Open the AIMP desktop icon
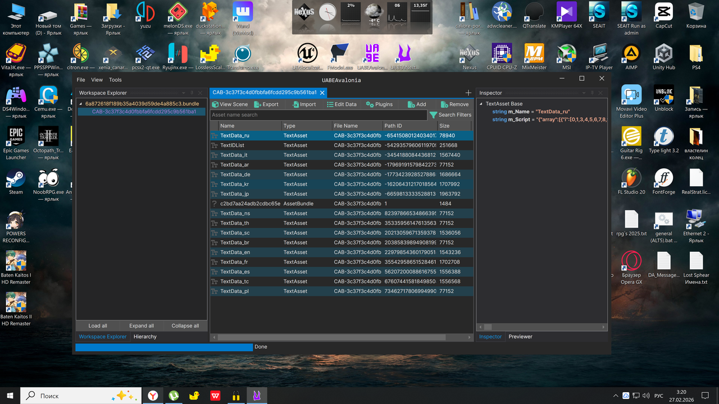 tap(631, 57)
